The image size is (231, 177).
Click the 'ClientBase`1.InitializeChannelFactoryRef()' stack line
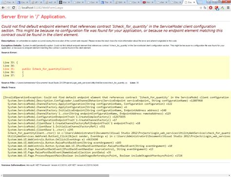[x=56, y=126]
